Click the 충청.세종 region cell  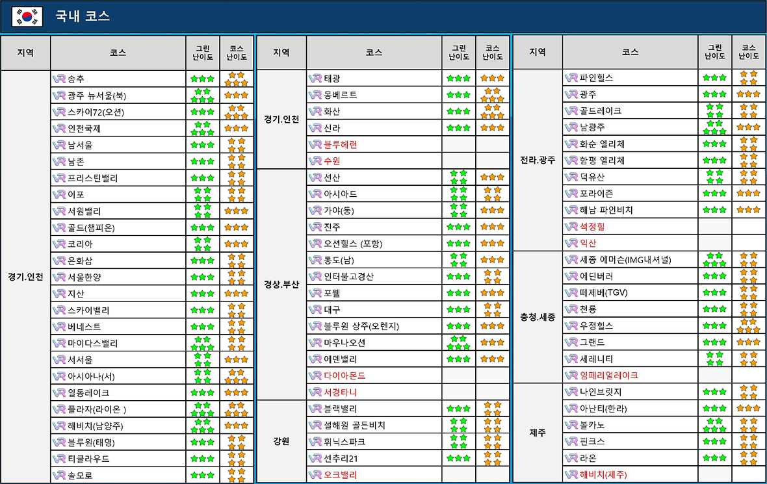[x=538, y=317]
